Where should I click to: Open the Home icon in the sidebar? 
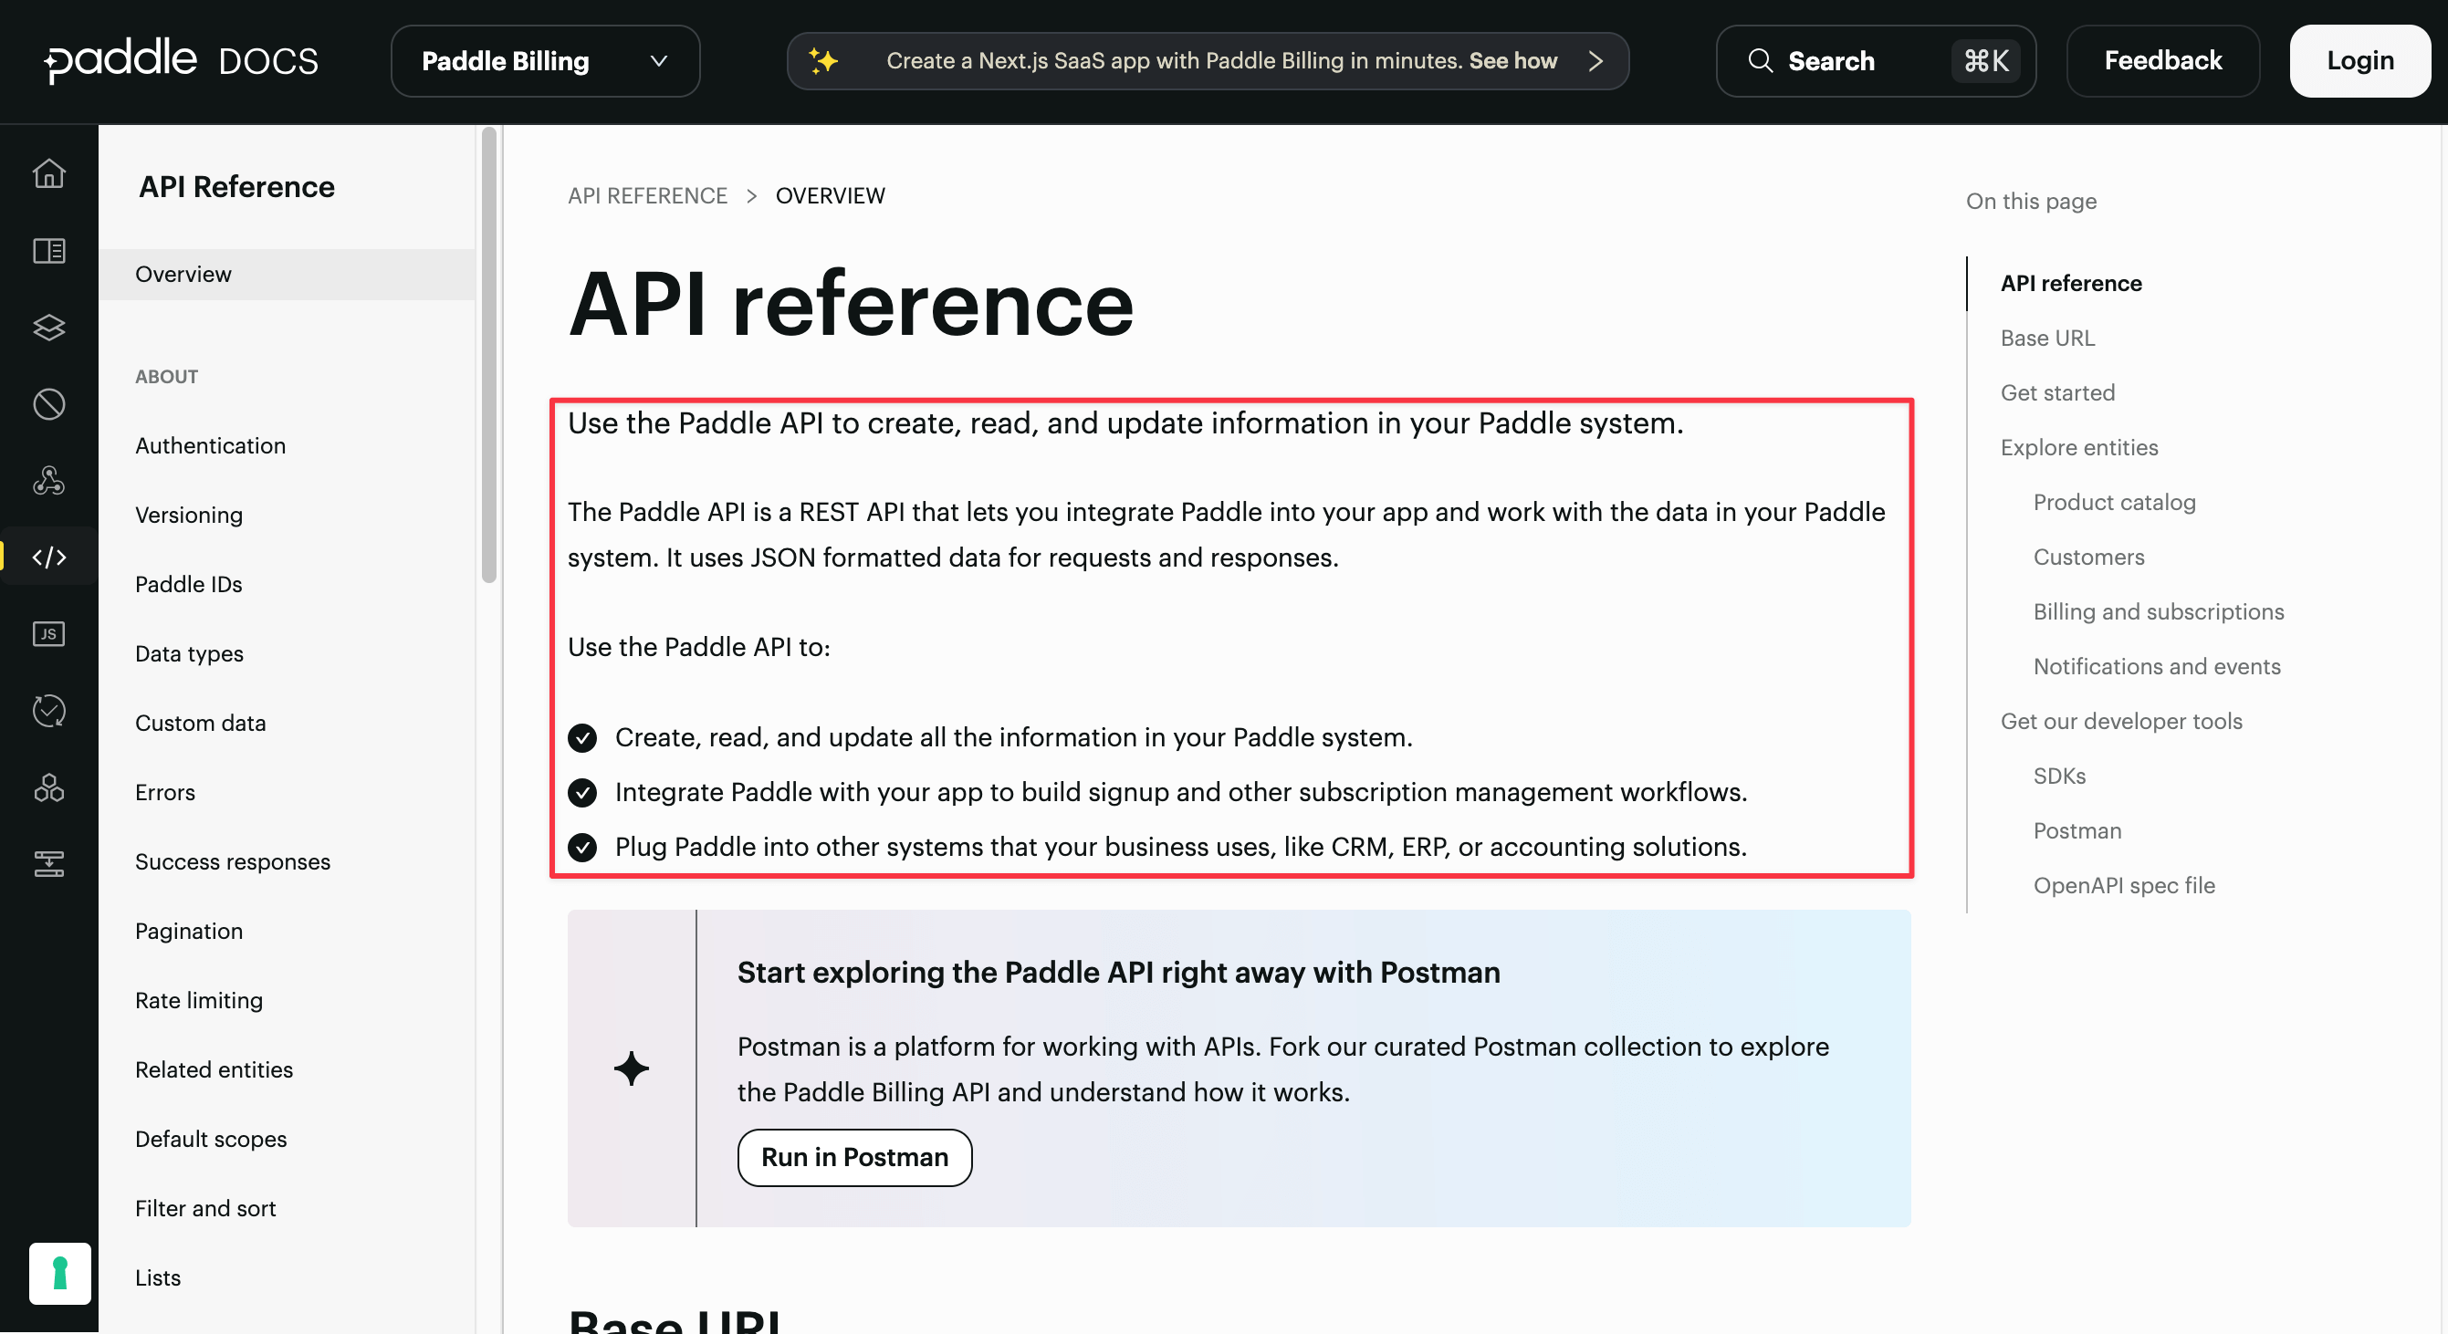(48, 175)
